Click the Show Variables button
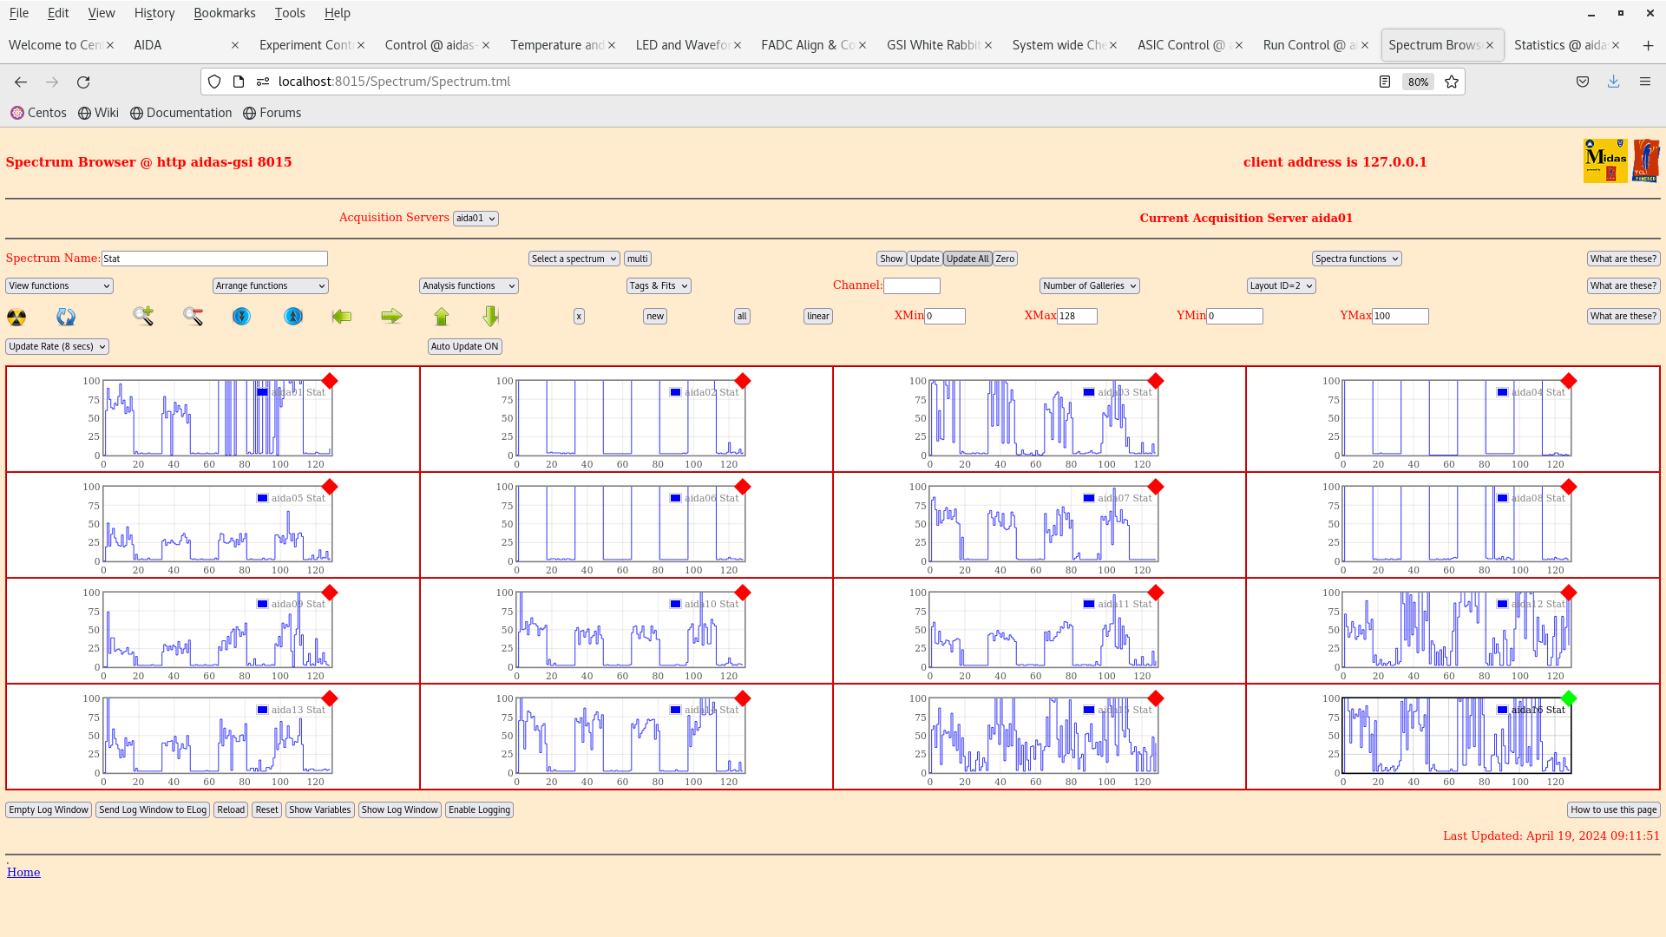1666x937 pixels. click(x=320, y=809)
